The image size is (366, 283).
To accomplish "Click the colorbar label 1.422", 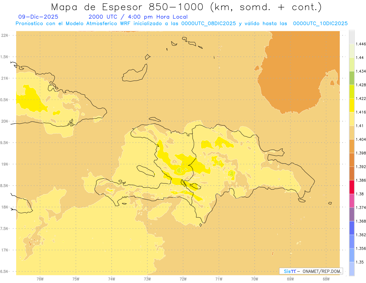I will [361, 98].
